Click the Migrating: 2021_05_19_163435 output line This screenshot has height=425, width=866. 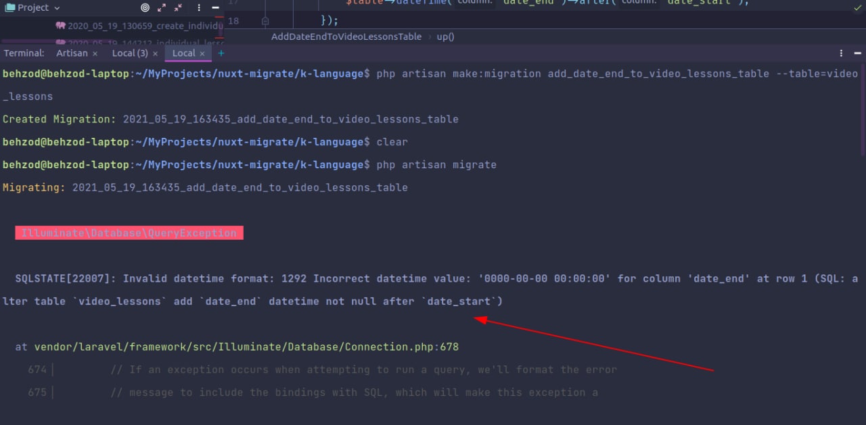(x=205, y=187)
